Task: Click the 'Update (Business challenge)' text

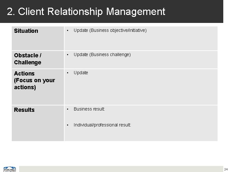Action: click(x=102, y=54)
